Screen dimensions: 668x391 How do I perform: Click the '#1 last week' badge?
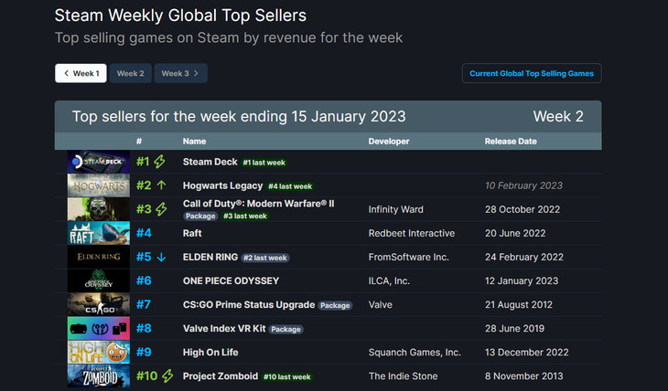(x=264, y=163)
